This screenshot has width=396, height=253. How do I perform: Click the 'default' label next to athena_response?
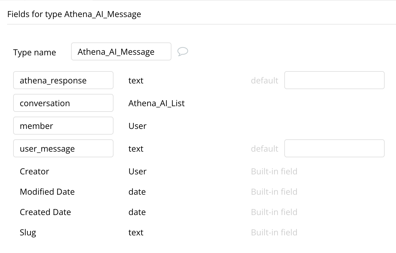click(265, 80)
